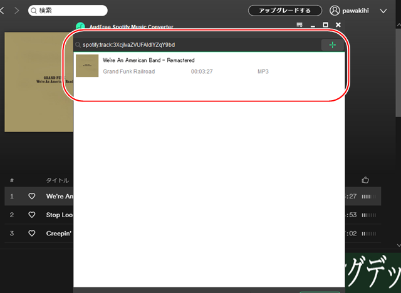The height and width of the screenshot is (293, 401).
Task: Click the thumbs-up popularity column icon
Action: (x=365, y=180)
